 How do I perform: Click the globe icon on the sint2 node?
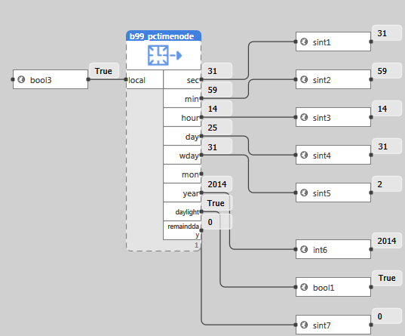click(304, 79)
